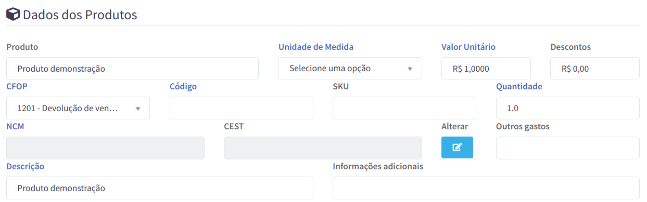Click the Descontos R$ 0,00 field
Image resolution: width=647 pixels, height=202 pixels.
click(x=595, y=69)
